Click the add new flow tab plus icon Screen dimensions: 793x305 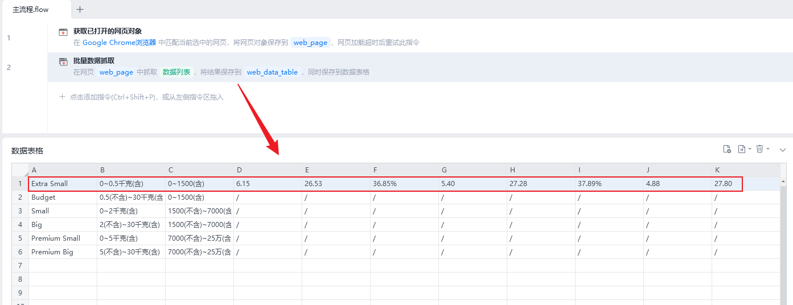80,9
